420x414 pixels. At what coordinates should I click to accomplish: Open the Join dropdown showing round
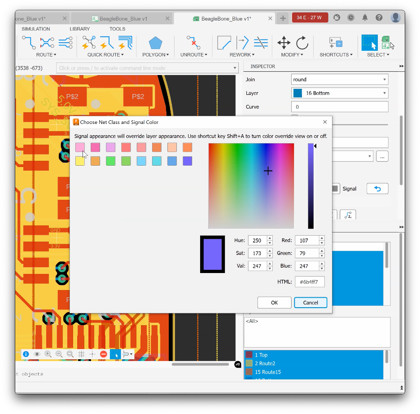click(340, 79)
